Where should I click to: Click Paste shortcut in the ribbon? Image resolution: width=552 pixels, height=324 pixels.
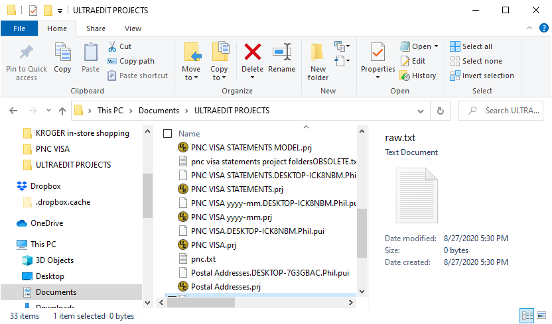[137, 76]
